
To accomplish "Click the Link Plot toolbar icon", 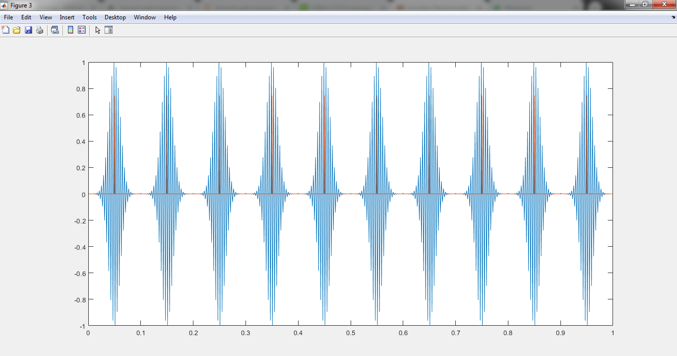I will (55, 30).
